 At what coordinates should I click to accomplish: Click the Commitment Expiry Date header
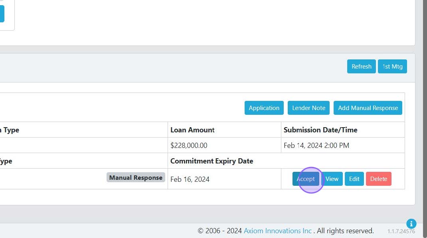point(212,161)
